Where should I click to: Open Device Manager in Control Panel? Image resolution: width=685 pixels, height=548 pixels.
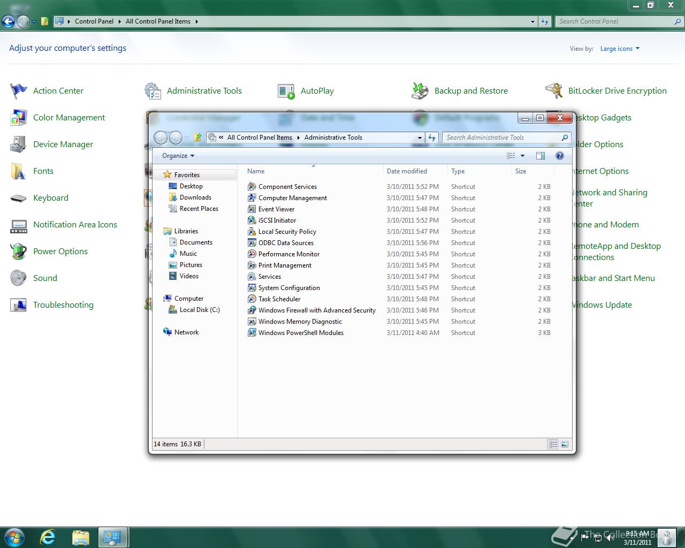click(x=63, y=144)
